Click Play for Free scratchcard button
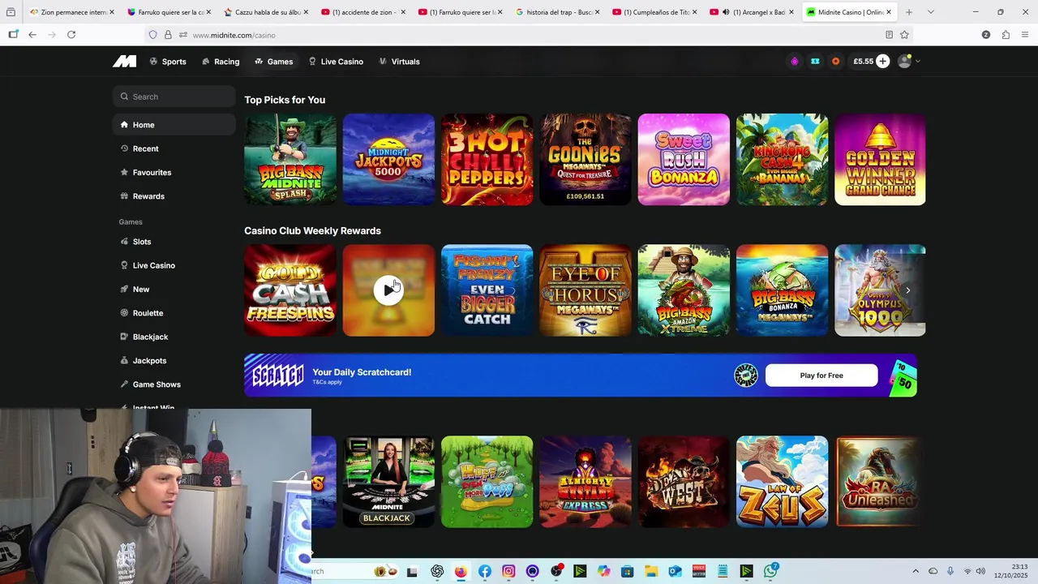Viewport: 1038px width, 584px height. pos(821,376)
